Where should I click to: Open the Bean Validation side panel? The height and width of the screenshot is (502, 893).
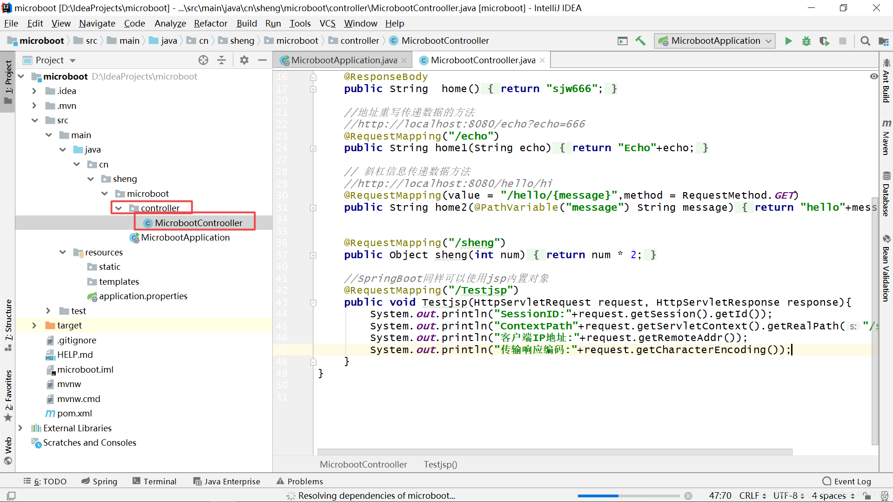[x=886, y=268]
